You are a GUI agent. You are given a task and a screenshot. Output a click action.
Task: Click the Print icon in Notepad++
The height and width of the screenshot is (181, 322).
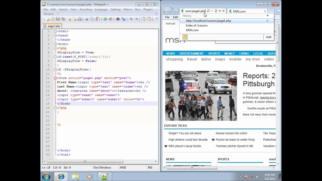click(x=80, y=19)
